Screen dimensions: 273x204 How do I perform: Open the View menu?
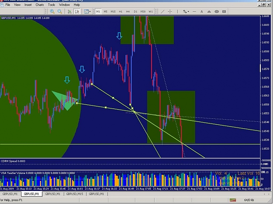17,5
